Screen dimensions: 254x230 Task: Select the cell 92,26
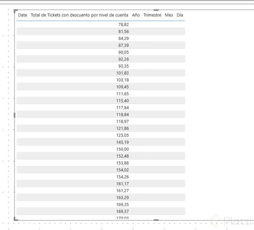(x=124, y=59)
